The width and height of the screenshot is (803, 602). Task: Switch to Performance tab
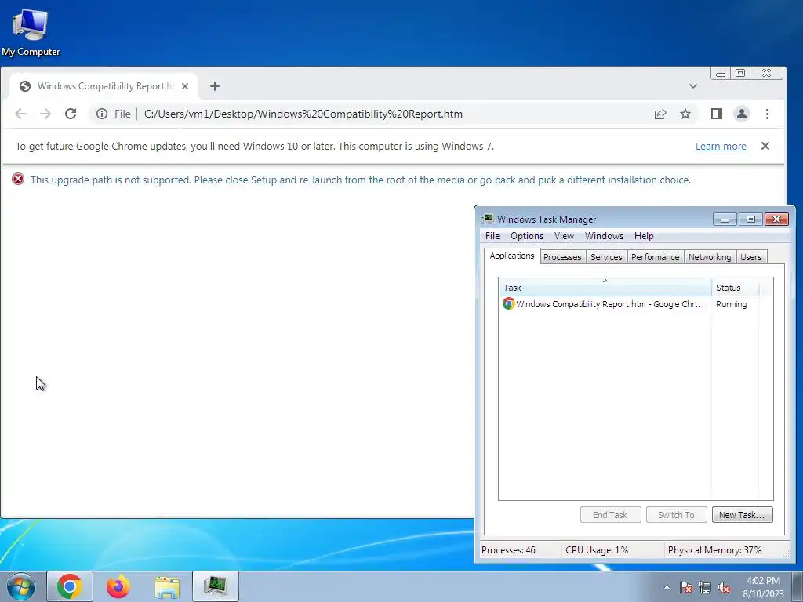[x=655, y=257]
